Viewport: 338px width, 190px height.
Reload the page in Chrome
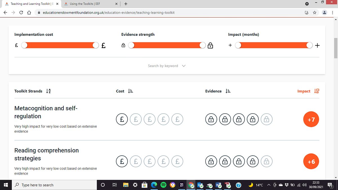coord(21,12)
